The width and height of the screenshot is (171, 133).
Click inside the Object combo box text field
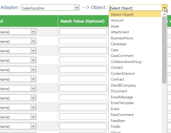[x=135, y=8]
